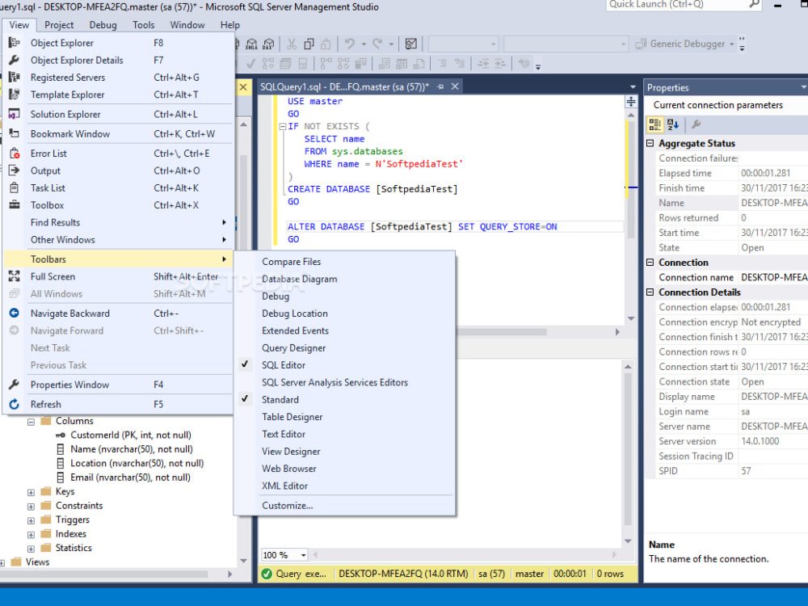Screen dimensions: 808x606
Task: Close the SQLQuery1.sql tab
Action: pos(455,86)
